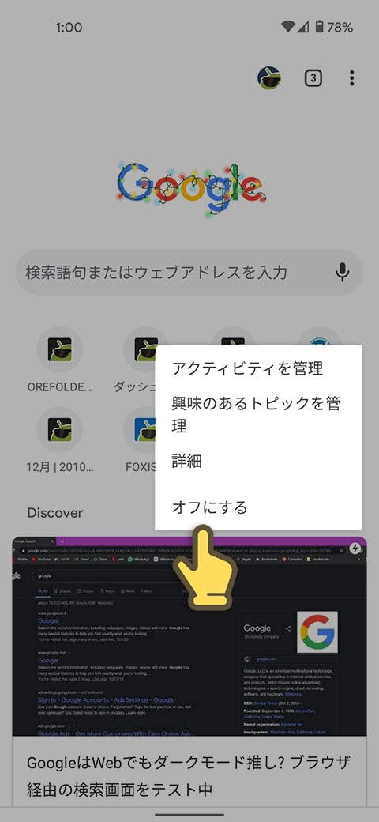Open the account profile avatar
This screenshot has height=822, width=379.
coord(269,78)
